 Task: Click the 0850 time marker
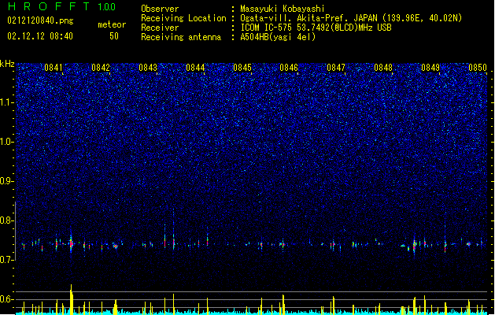(x=478, y=67)
